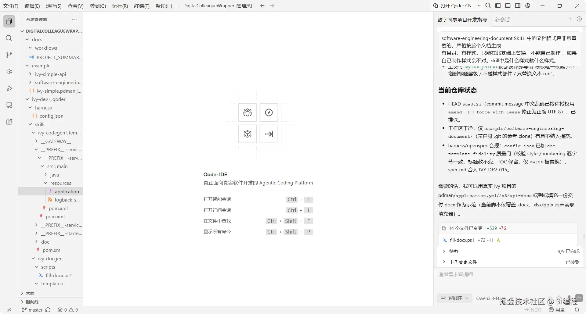The width and height of the screenshot is (586, 314).
Task: Toggle the primary sidebar layout icon
Action: [x=498, y=5]
